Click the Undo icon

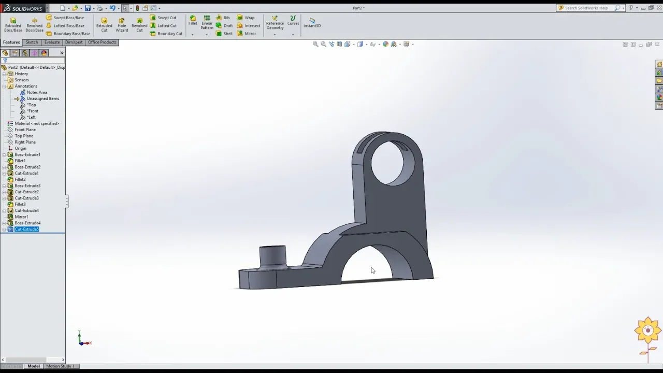click(112, 8)
